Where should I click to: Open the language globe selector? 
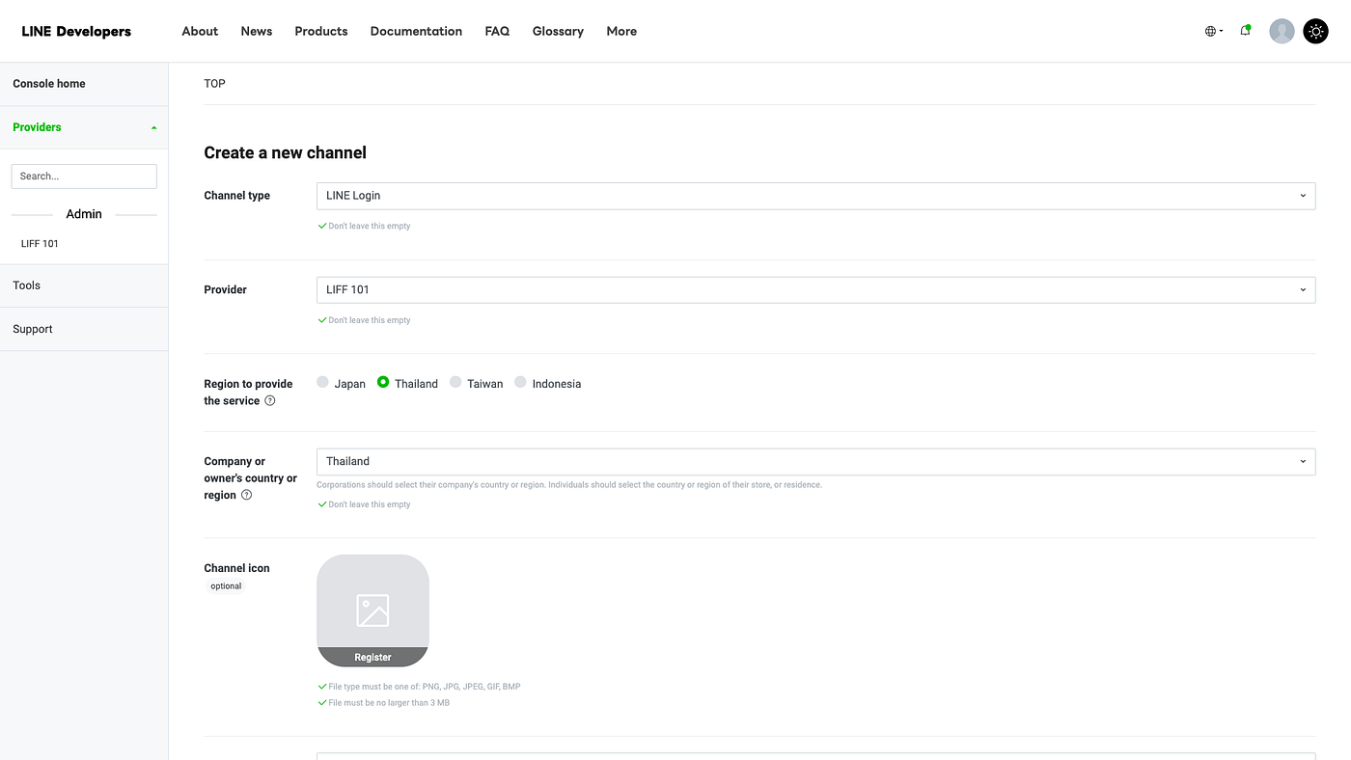pyautogui.click(x=1214, y=31)
